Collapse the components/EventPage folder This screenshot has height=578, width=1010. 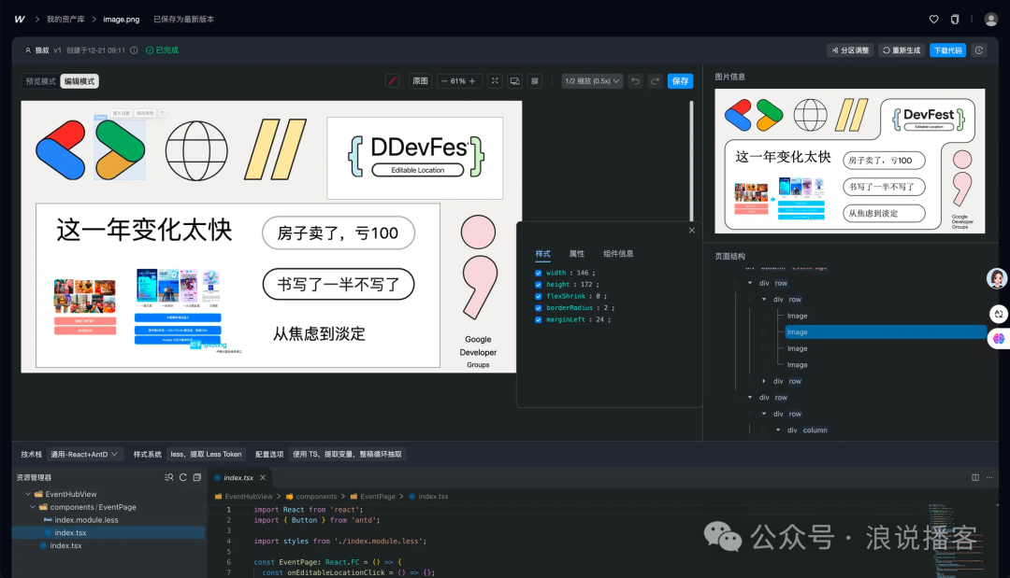click(33, 507)
